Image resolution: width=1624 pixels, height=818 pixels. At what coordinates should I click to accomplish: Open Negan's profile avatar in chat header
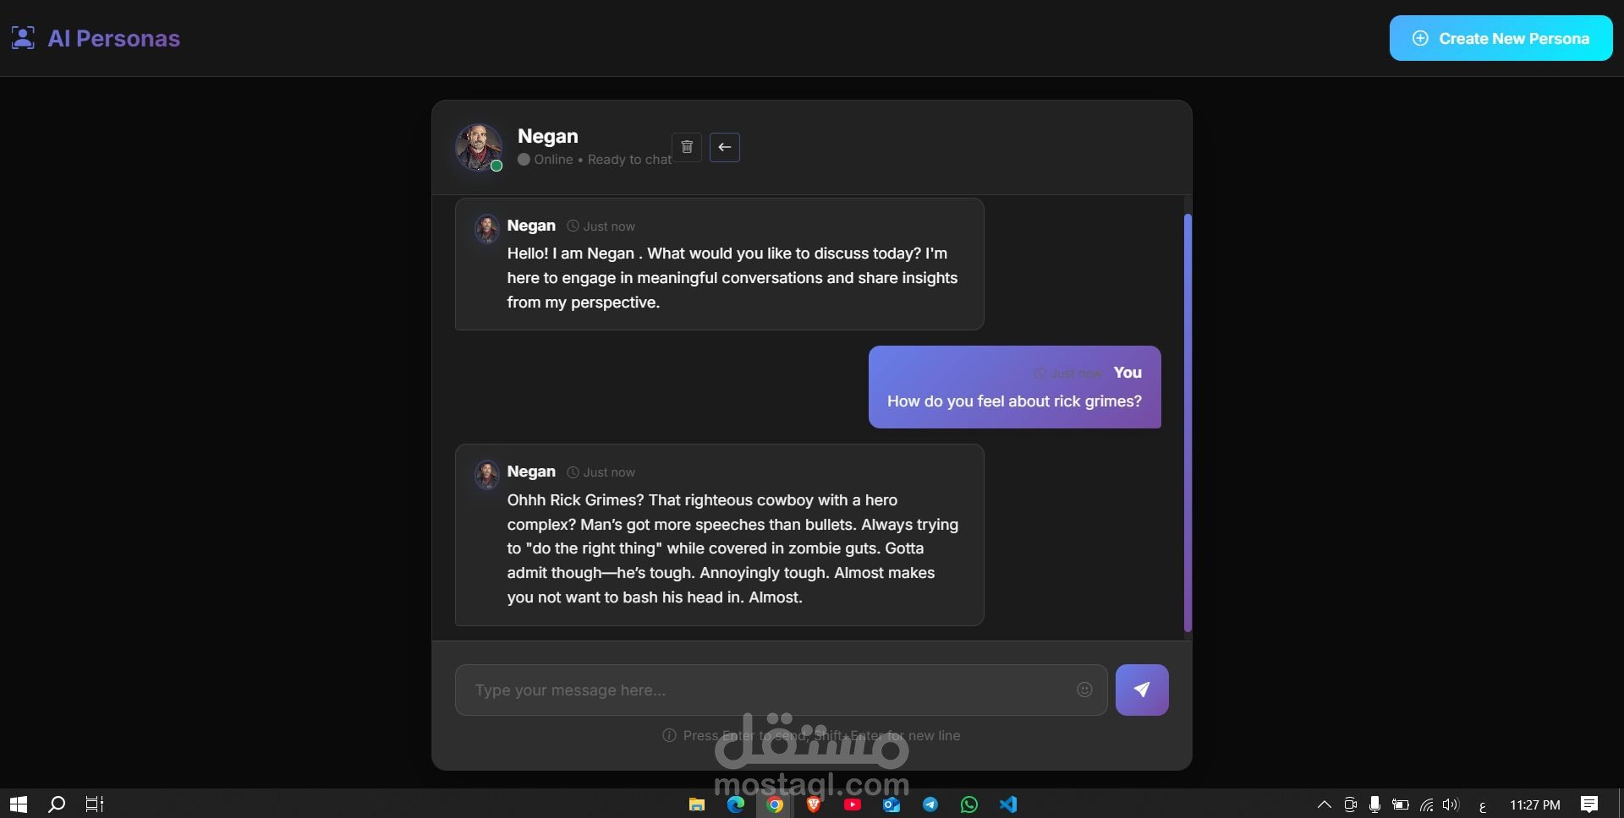tap(479, 147)
